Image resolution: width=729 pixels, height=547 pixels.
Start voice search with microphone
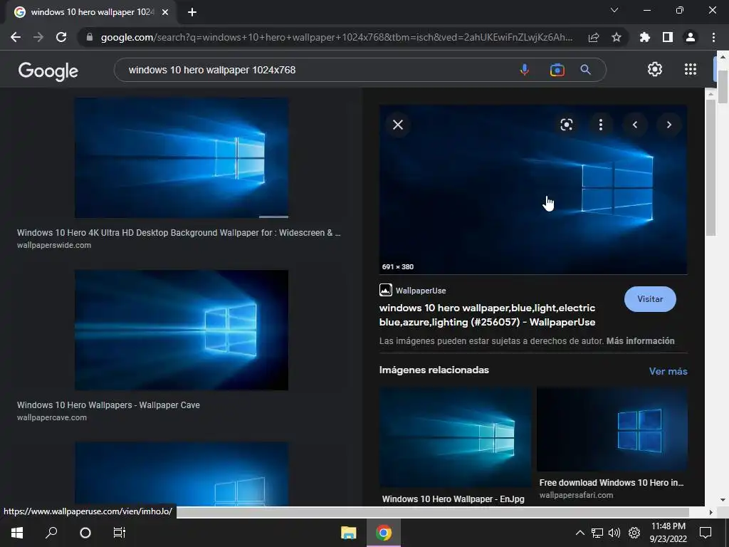click(525, 70)
